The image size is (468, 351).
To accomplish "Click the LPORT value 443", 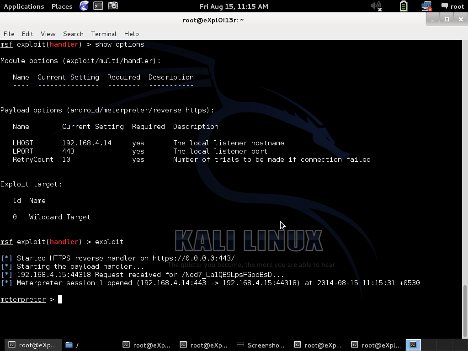I will pyautogui.click(x=69, y=151).
